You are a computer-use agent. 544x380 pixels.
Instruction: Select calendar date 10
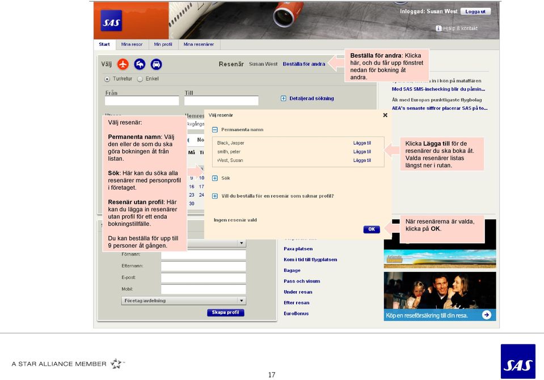point(201,178)
